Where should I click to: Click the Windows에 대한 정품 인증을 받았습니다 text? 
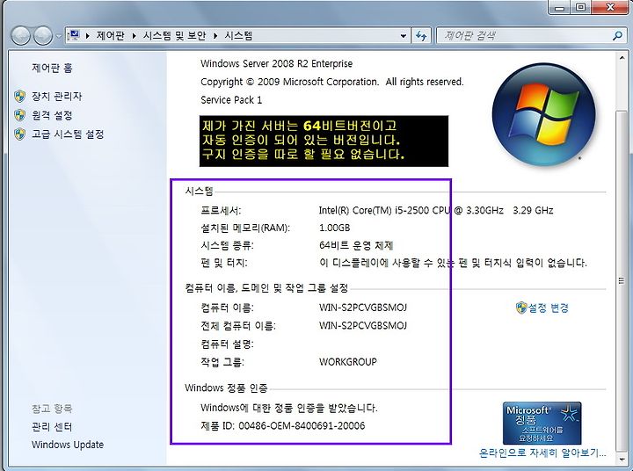(x=289, y=408)
